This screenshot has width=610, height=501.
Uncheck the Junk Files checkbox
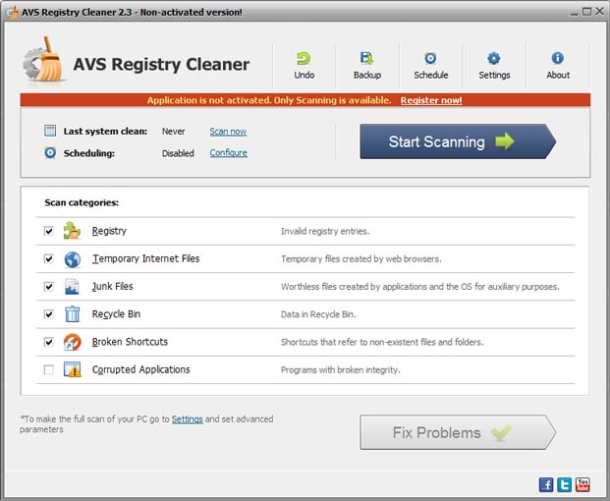pos(49,286)
